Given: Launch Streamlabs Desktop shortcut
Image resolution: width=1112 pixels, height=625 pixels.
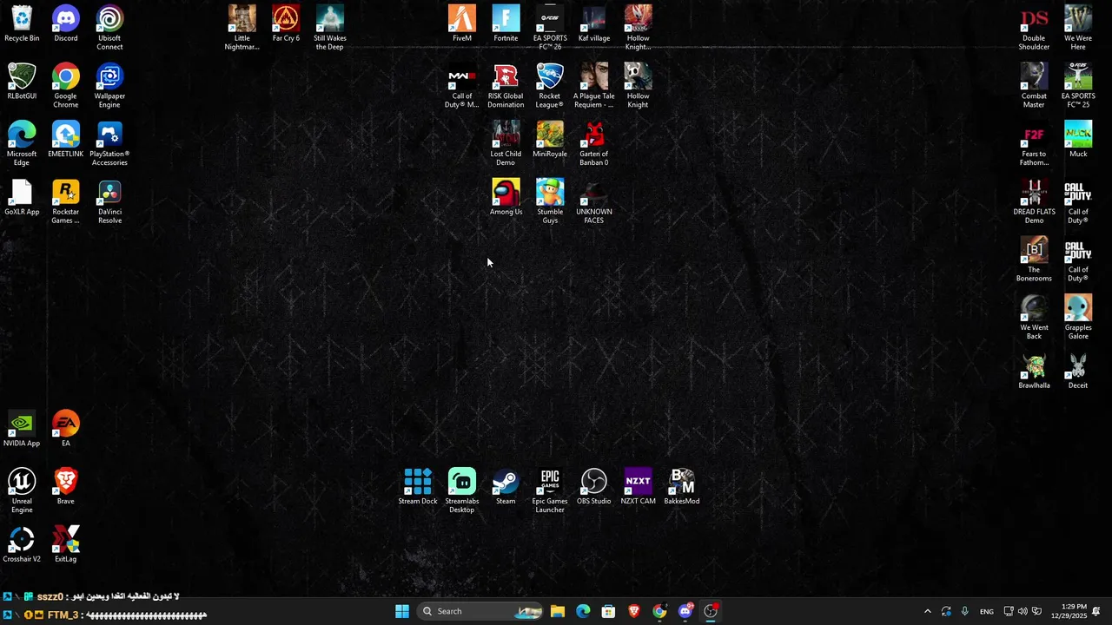Looking at the screenshot, I should tap(462, 491).
